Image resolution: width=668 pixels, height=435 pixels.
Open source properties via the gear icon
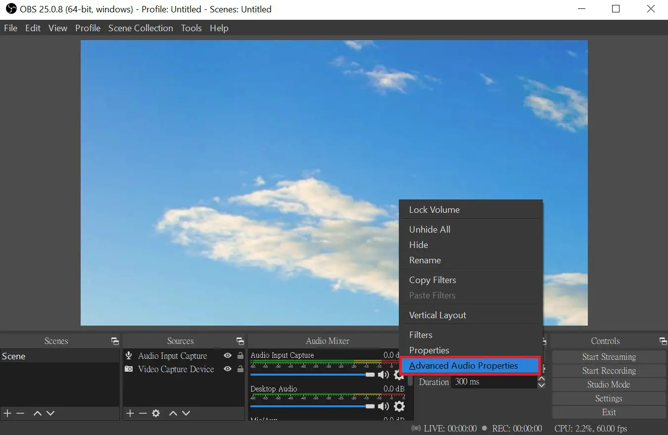pos(156,413)
